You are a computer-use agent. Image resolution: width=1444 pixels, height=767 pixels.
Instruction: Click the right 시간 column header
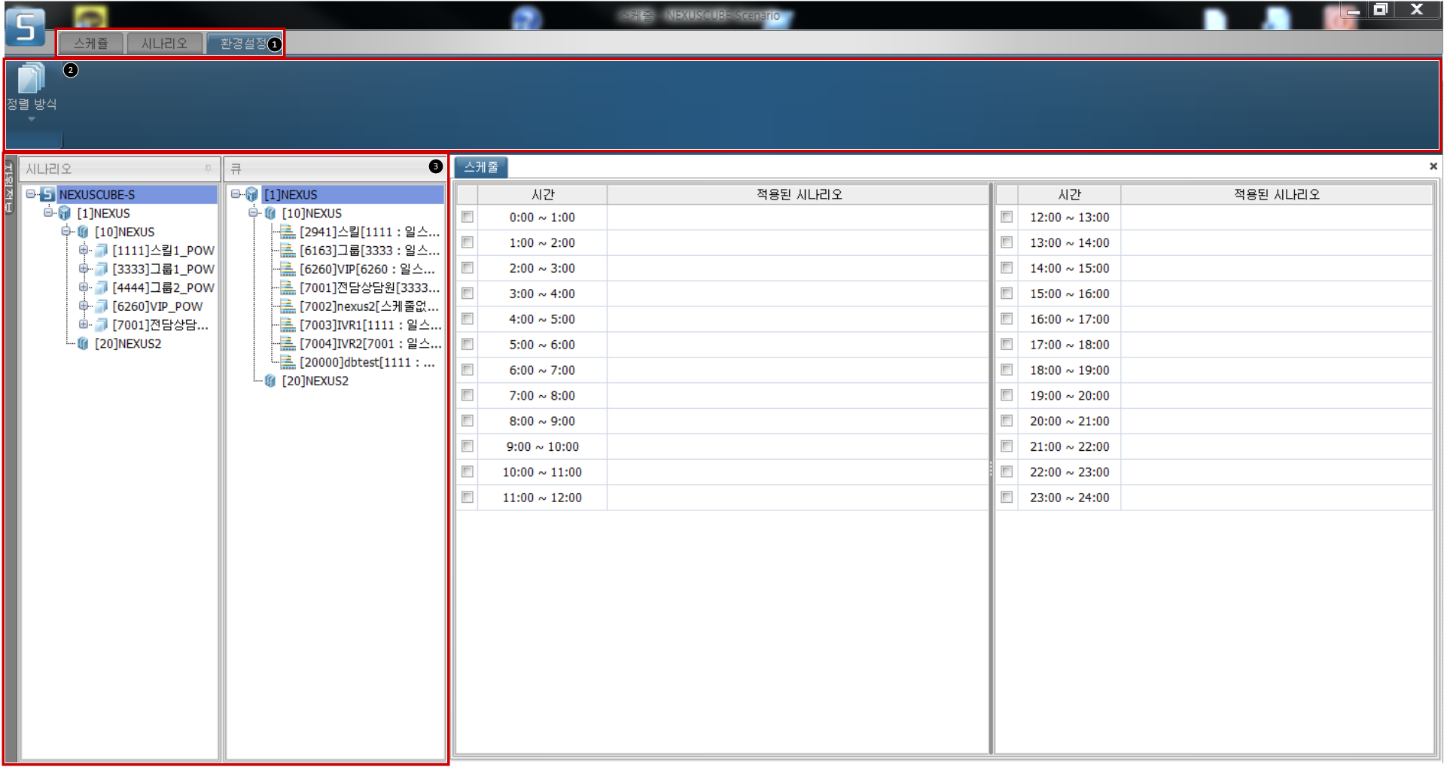coord(1069,194)
